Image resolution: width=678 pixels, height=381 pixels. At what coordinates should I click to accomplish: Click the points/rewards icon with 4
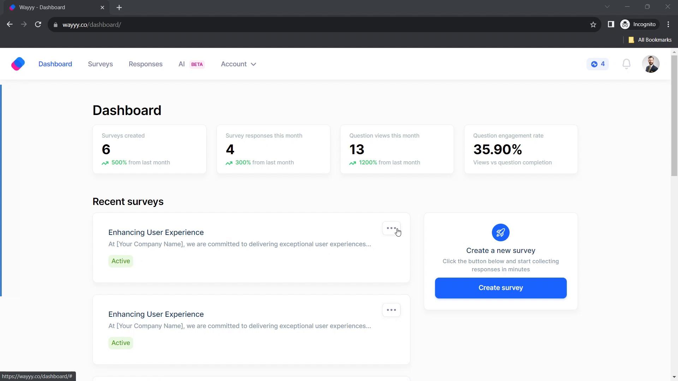(599, 64)
